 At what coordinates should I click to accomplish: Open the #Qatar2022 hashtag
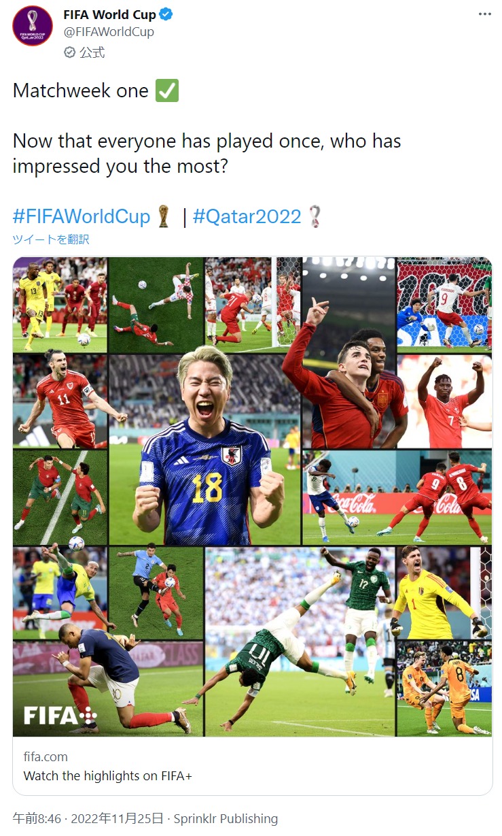tap(247, 216)
